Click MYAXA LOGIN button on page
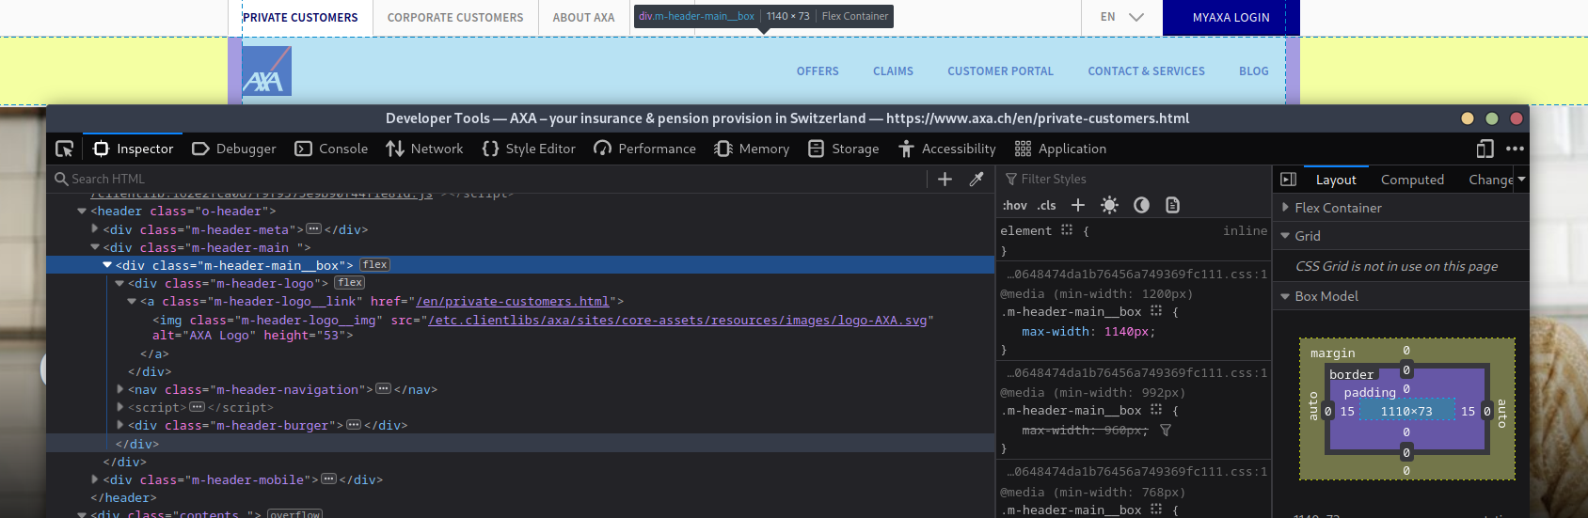 pyautogui.click(x=1231, y=18)
